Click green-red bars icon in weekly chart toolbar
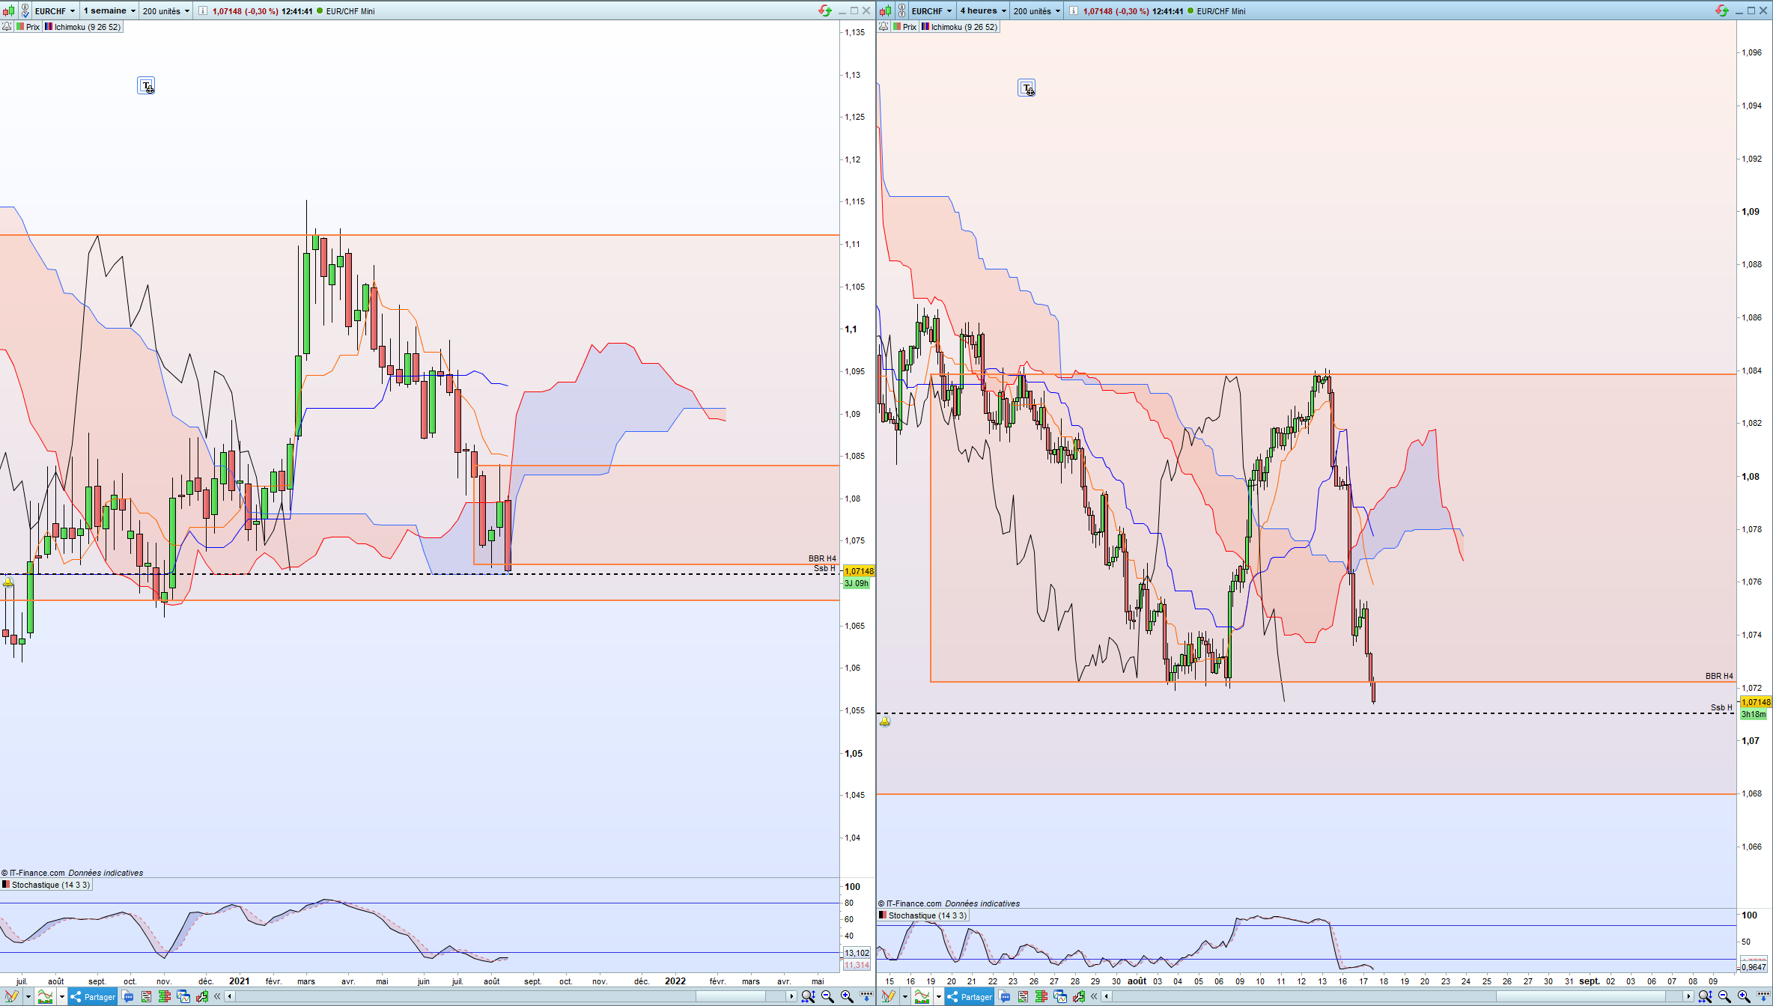Viewport: 1773px width, 1006px height. [164, 996]
